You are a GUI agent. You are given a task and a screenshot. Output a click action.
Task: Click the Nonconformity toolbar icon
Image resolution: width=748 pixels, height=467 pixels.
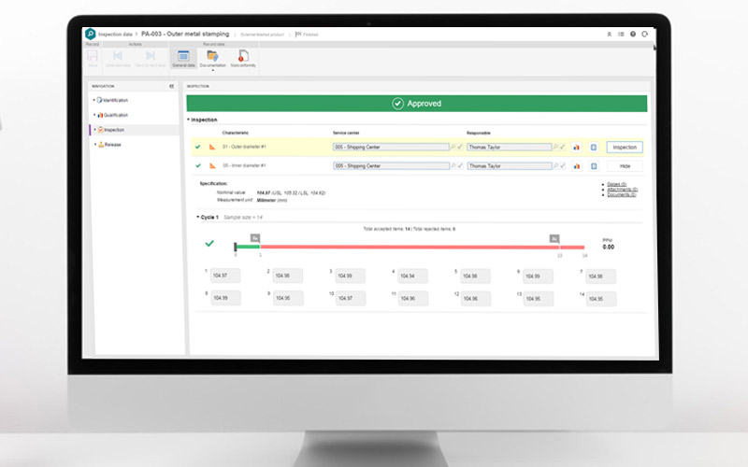tap(243, 58)
